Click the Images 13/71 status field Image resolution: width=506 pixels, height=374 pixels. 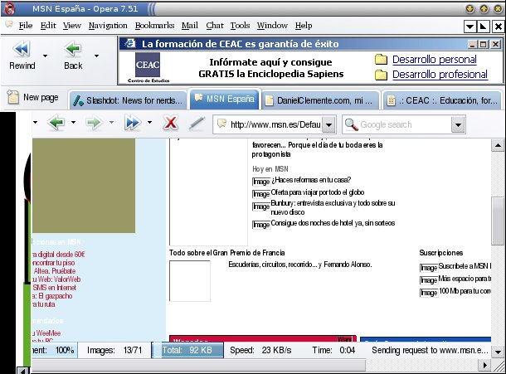coord(114,350)
